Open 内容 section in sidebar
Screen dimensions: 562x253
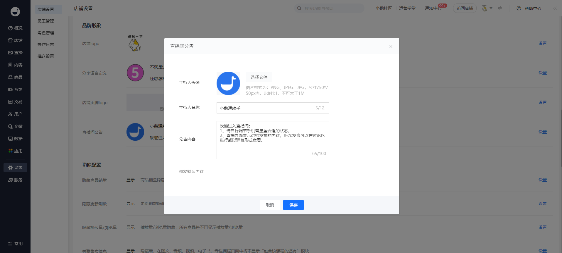click(x=15, y=65)
